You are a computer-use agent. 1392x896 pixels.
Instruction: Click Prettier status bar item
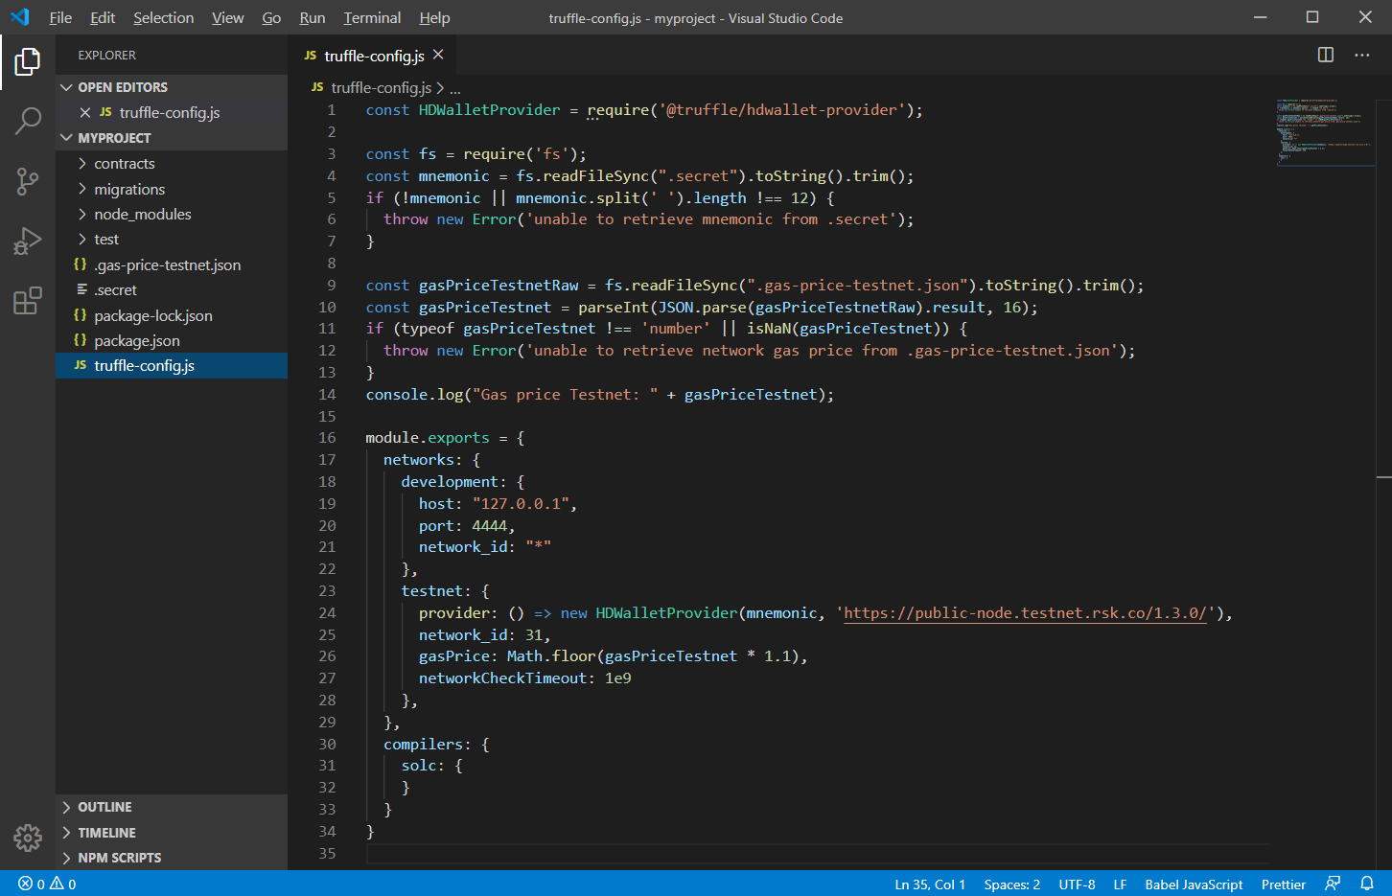point(1284,884)
